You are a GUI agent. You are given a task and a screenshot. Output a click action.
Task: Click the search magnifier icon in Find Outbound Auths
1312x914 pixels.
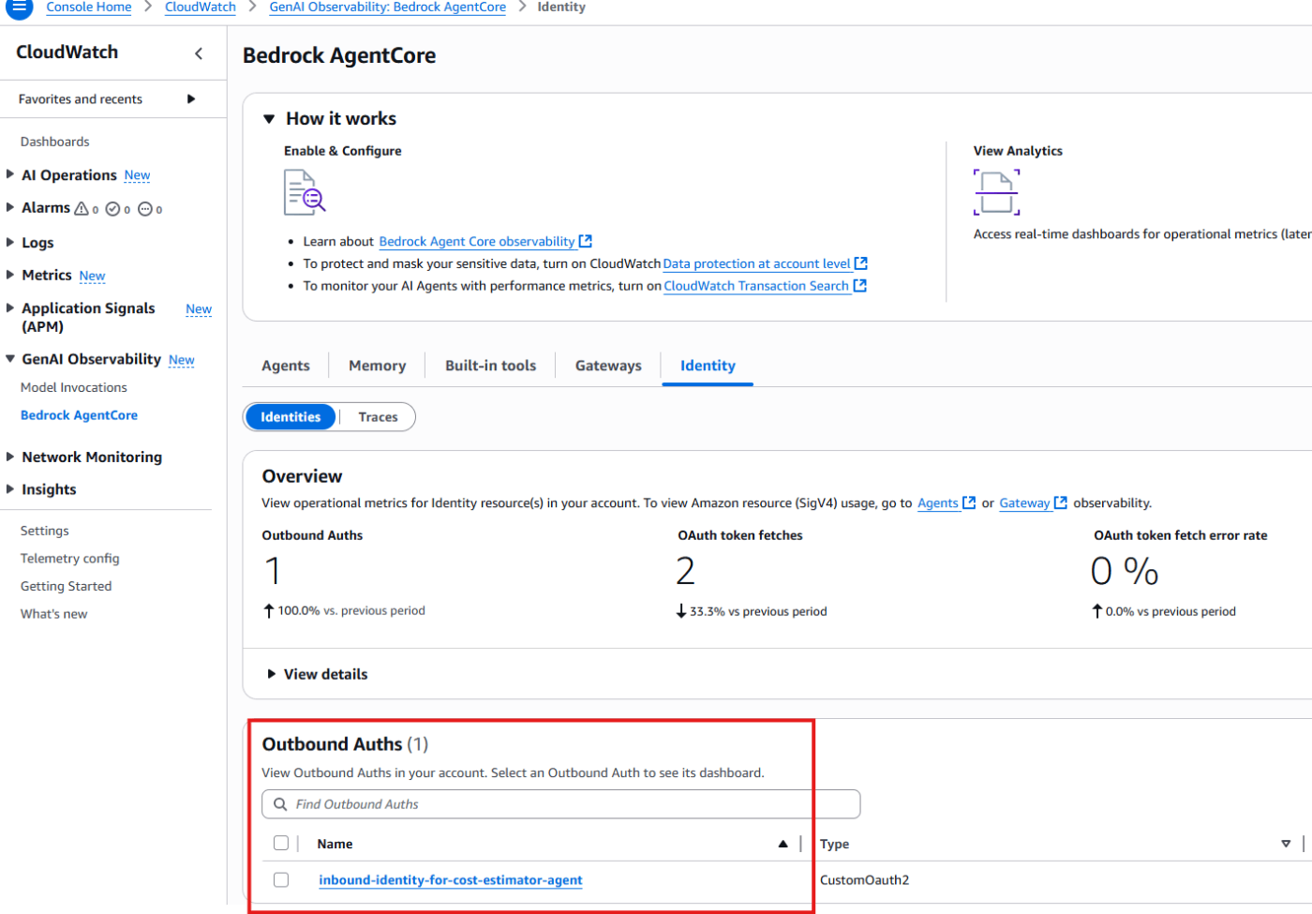click(280, 804)
